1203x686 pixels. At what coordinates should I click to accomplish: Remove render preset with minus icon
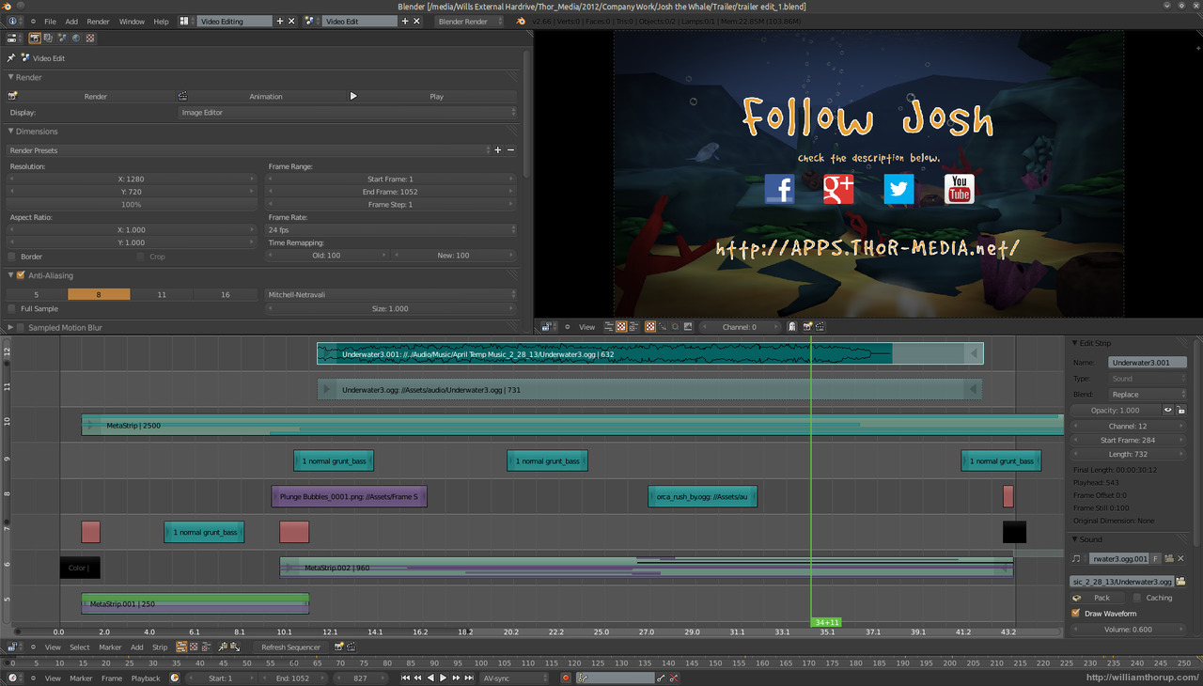point(511,150)
